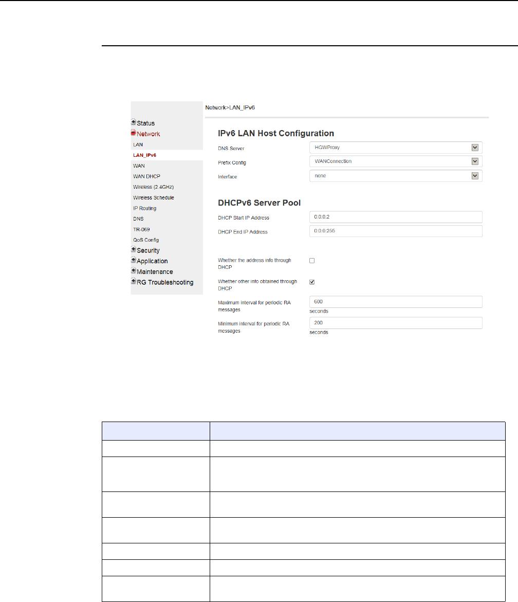Viewport: 518px width, 602px height.
Task: Go to the WAN menu item
Action: pos(139,166)
